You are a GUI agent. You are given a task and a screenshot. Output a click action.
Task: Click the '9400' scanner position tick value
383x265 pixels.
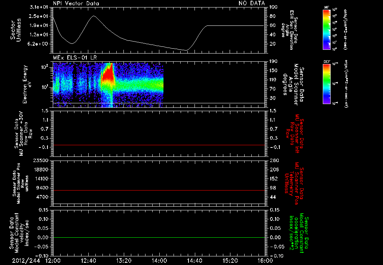(x=42, y=188)
